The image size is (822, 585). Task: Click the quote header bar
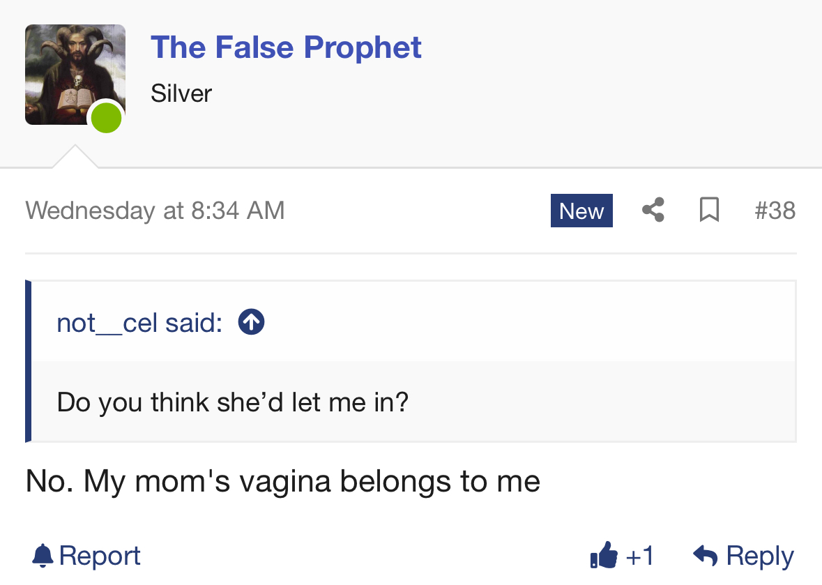click(x=413, y=322)
